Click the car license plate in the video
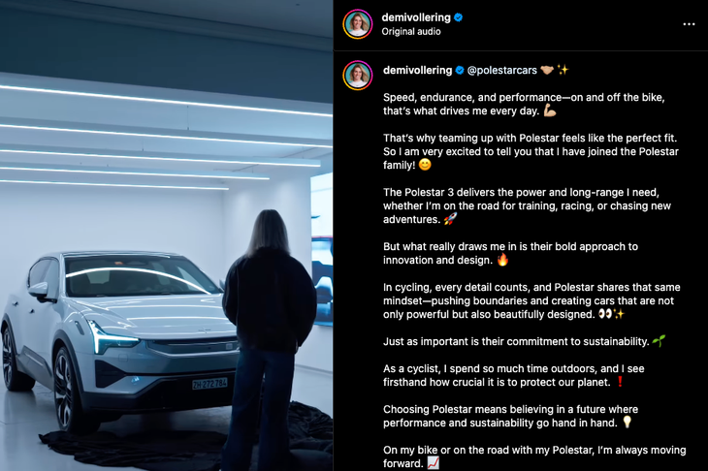Image resolution: width=708 pixels, height=471 pixels. point(209,384)
